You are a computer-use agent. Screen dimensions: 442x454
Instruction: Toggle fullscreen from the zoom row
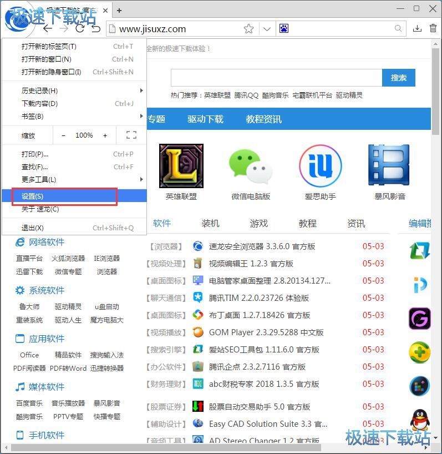[x=131, y=135]
